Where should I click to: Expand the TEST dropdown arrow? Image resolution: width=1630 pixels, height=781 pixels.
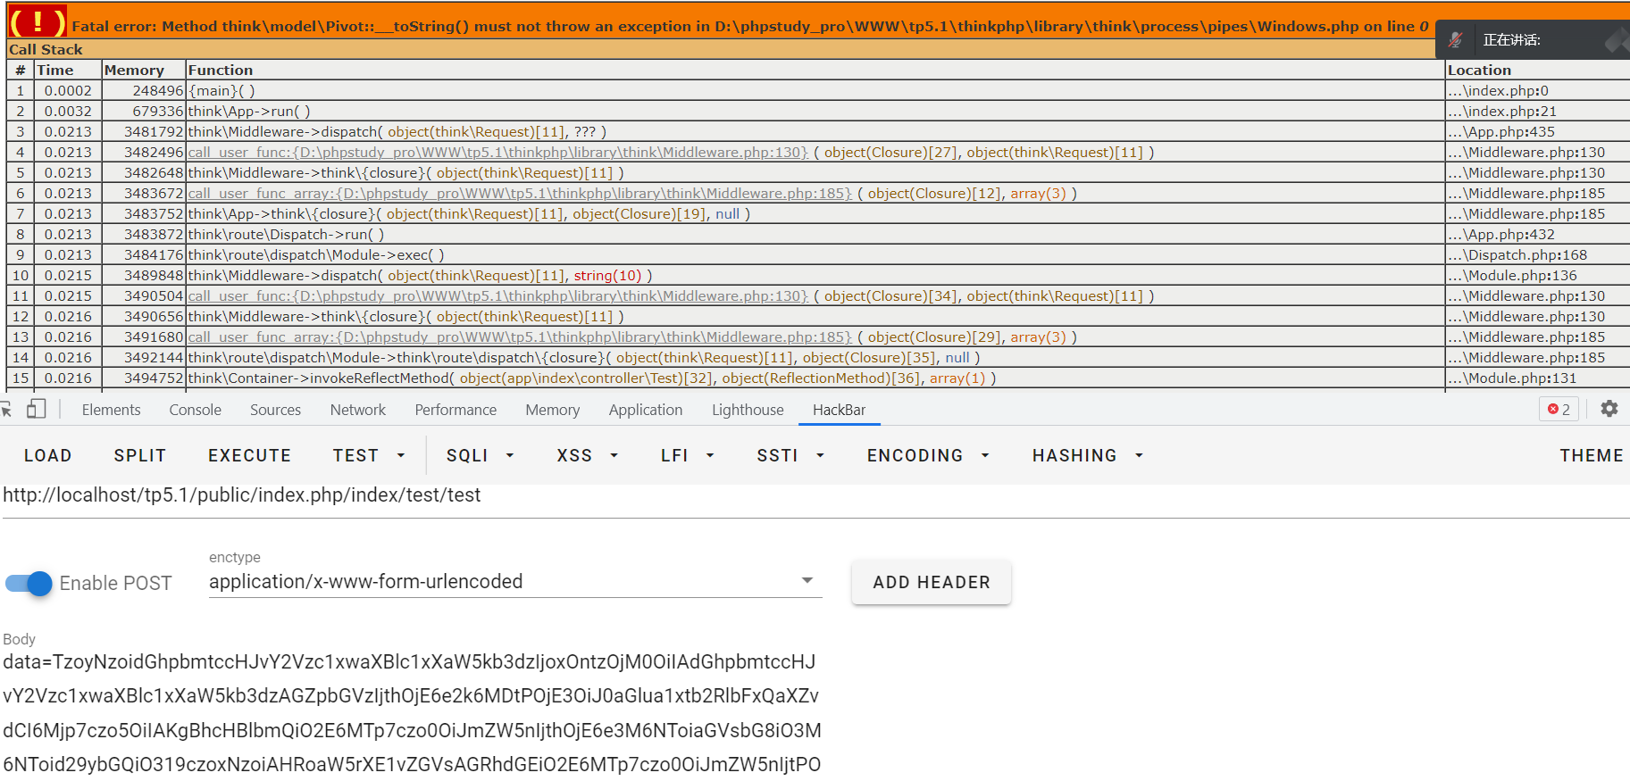[401, 455]
